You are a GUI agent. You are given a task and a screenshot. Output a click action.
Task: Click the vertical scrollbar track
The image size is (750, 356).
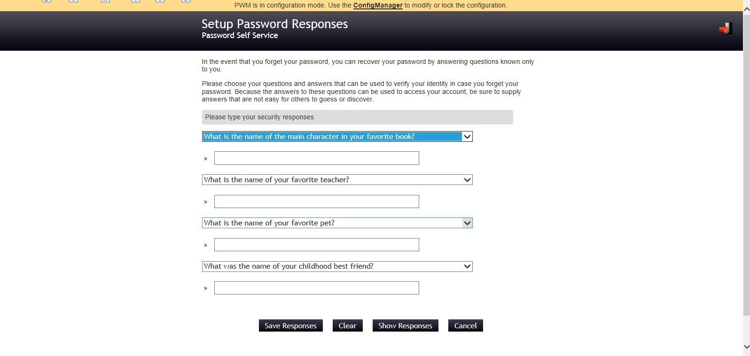[x=746, y=188]
